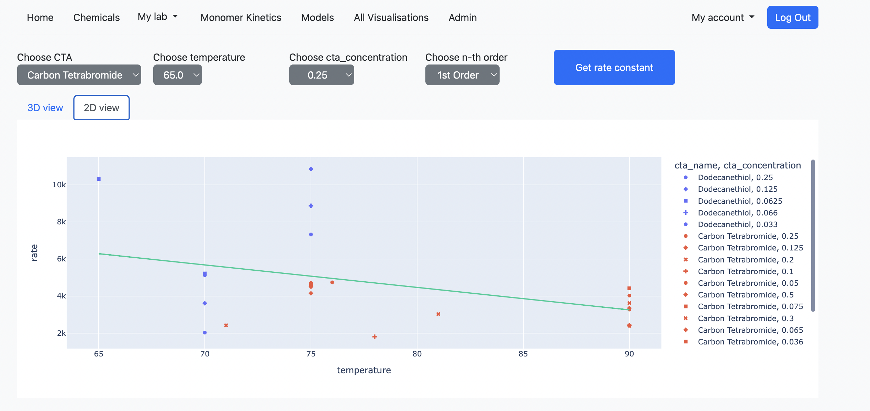Image resolution: width=870 pixels, height=411 pixels.
Task: Switch to the 3D view tab
Action: click(45, 107)
